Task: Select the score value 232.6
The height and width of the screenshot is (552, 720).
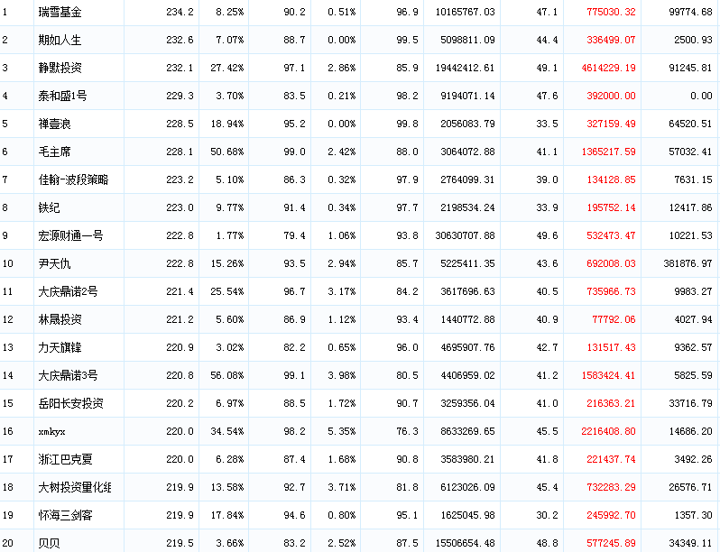Action: tap(180, 40)
